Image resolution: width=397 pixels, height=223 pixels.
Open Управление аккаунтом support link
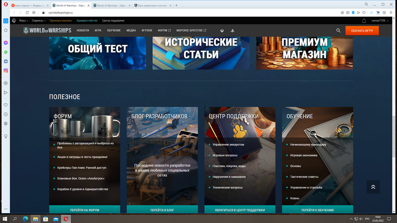228,145
